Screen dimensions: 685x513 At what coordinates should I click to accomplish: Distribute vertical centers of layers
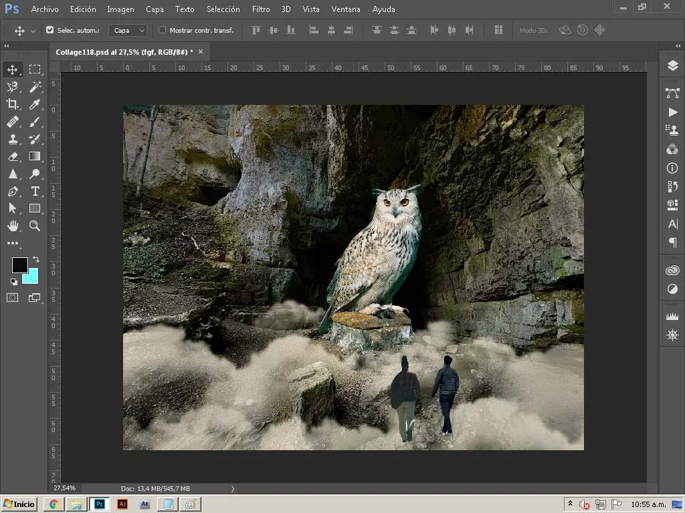coord(394,30)
